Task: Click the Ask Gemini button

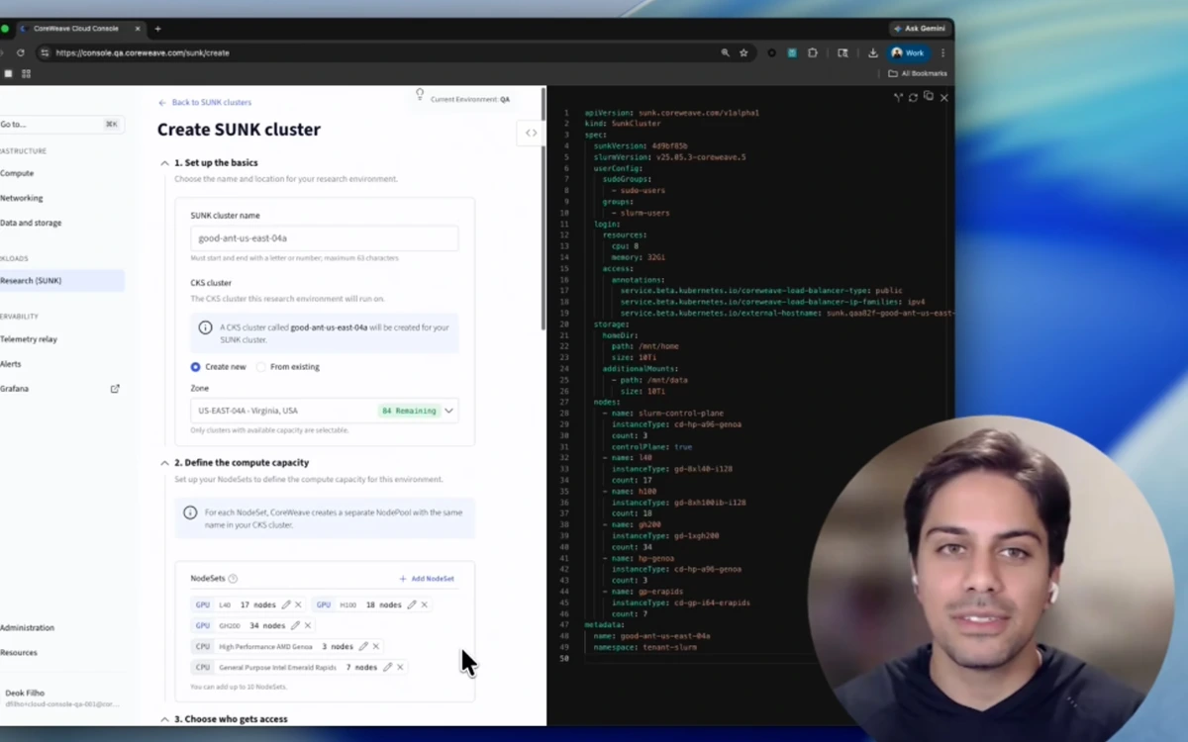Action: coord(920,29)
